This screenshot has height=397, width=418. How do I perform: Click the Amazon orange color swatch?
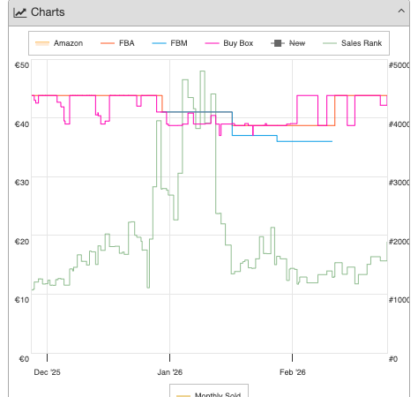tap(42, 43)
